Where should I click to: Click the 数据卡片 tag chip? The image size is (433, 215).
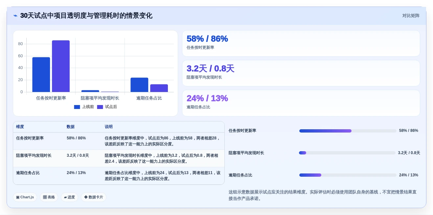click(94, 197)
